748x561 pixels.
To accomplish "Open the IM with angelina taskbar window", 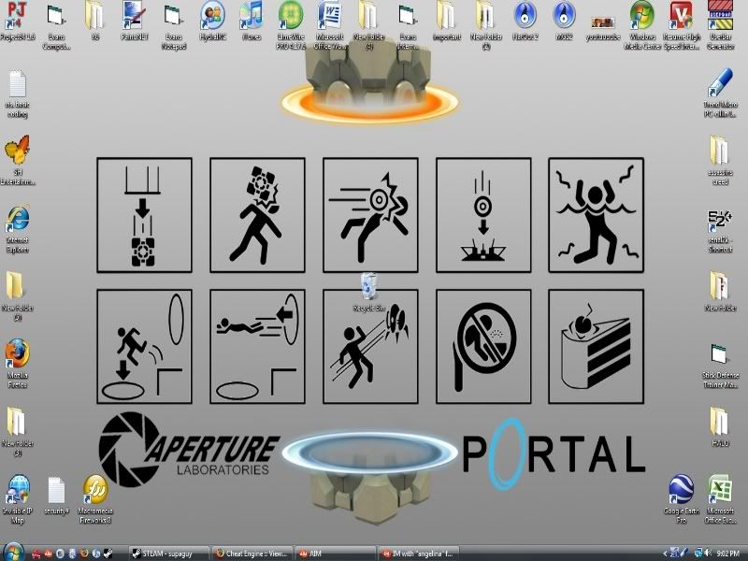I will tap(417, 553).
